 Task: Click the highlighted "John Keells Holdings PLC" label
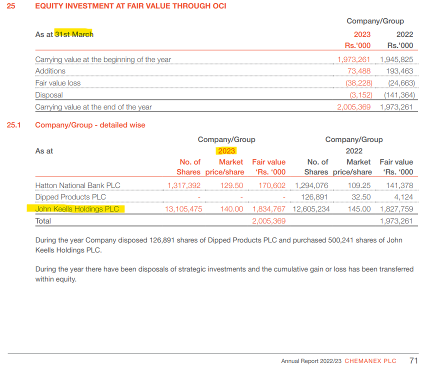77,209
